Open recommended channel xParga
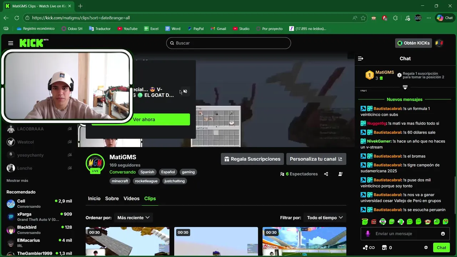The image size is (457, 257). pyautogui.click(x=39, y=217)
